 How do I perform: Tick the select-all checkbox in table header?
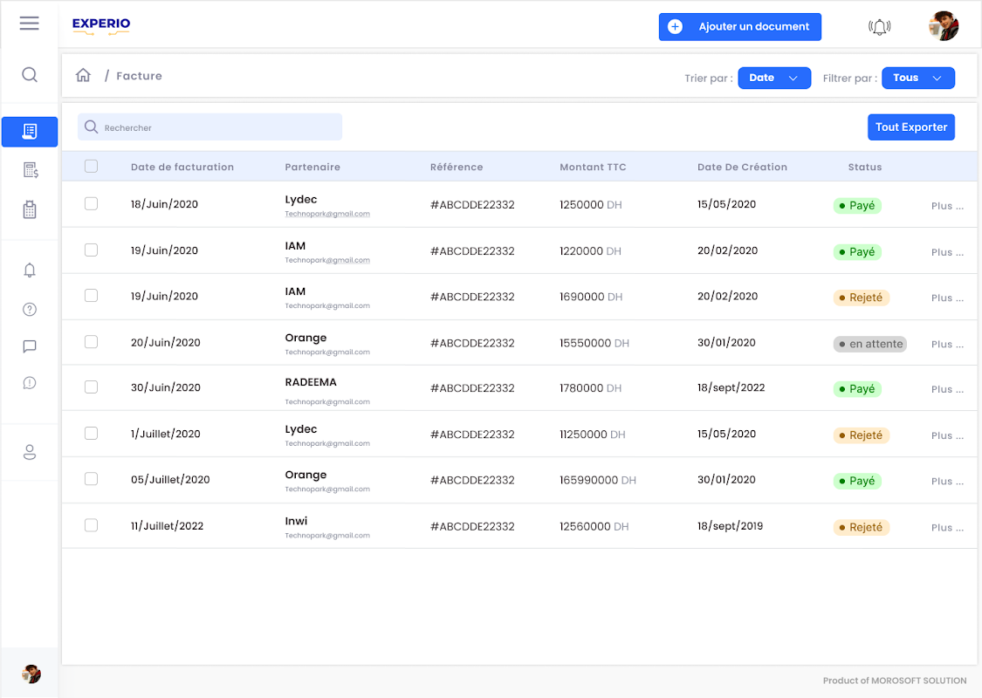coord(91,167)
